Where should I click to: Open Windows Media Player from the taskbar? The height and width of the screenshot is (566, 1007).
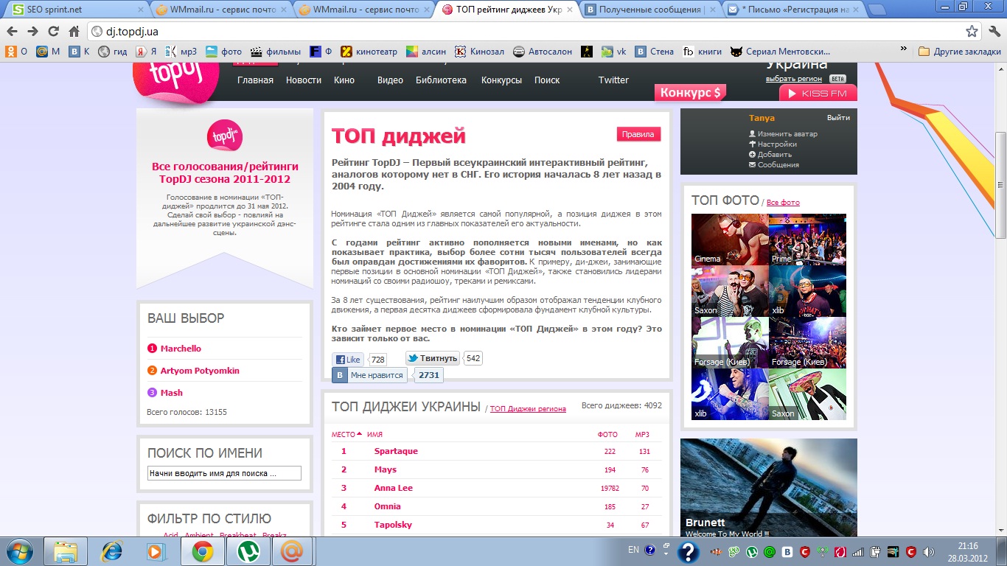coord(156,551)
